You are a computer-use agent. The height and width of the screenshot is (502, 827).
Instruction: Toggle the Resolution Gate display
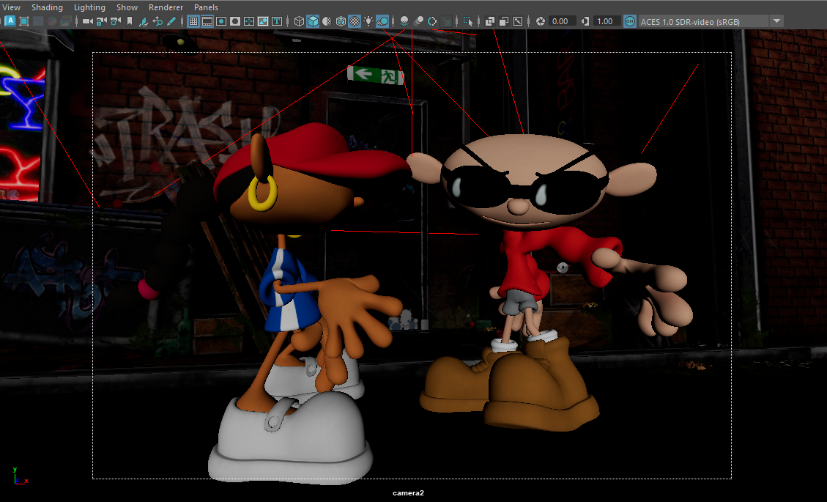click(x=221, y=21)
